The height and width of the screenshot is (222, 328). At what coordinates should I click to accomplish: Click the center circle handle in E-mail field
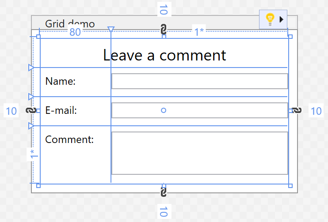point(164,110)
